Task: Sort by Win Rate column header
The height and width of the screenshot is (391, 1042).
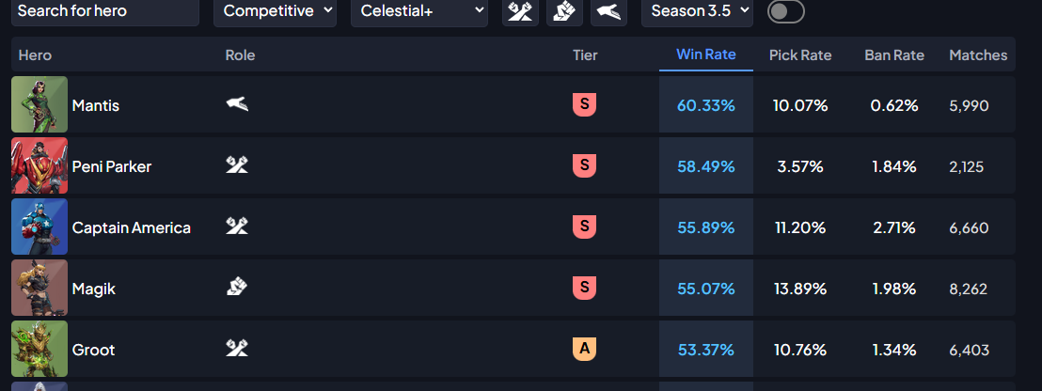Action: pyautogui.click(x=705, y=55)
